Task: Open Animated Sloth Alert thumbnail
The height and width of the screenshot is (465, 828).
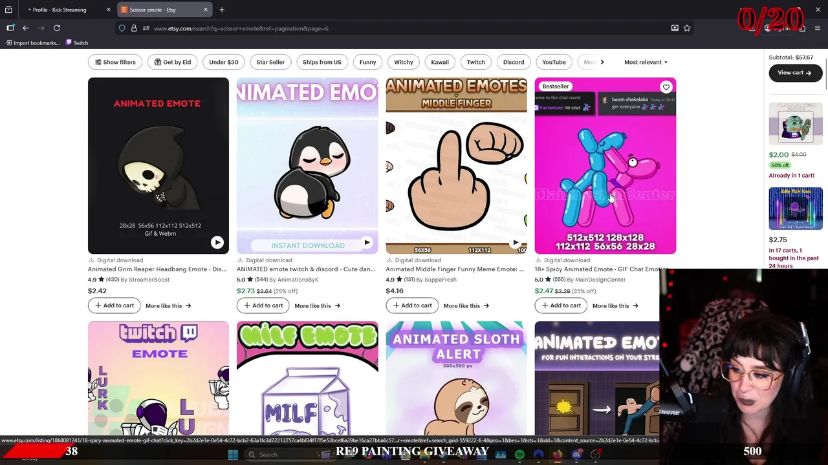Action: [x=456, y=378]
